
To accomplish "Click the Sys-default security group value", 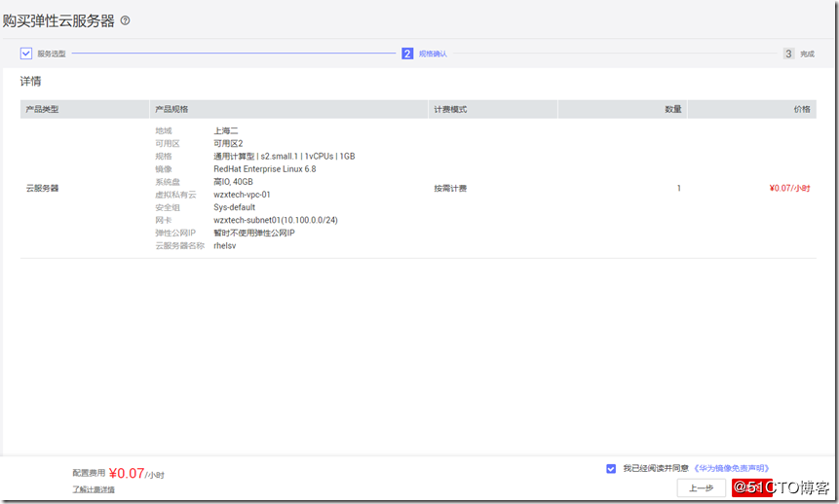I will [x=235, y=208].
